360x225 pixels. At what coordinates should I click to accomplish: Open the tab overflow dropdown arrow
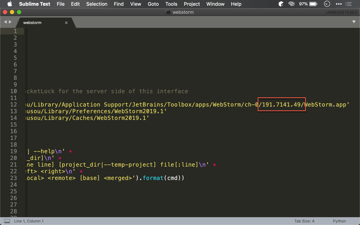click(x=354, y=22)
